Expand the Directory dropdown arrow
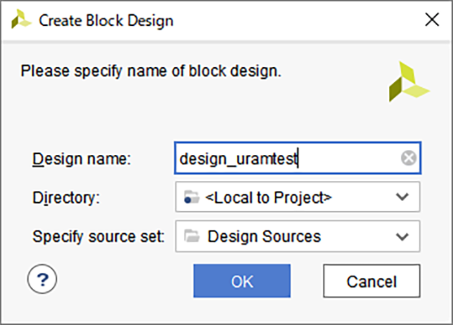This screenshot has height=325, width=453. click(402, 197)
